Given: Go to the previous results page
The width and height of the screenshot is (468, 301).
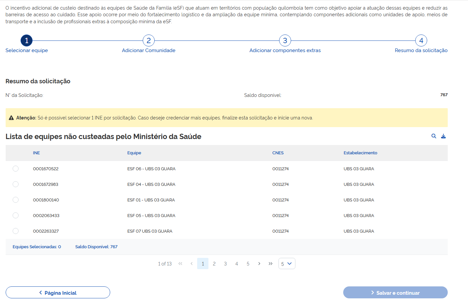Looking at the screenshot, I should [192, 263].
